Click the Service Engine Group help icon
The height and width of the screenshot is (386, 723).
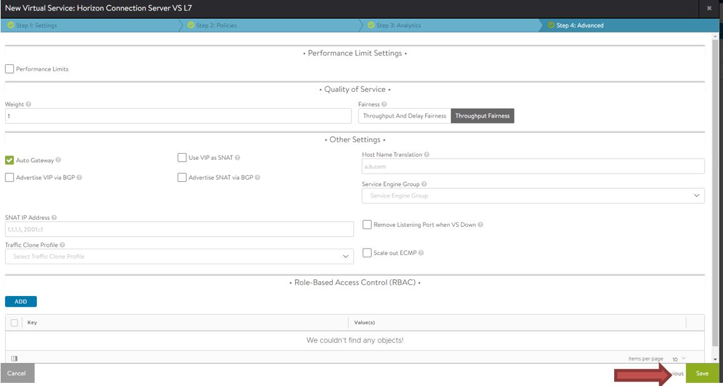424,184
